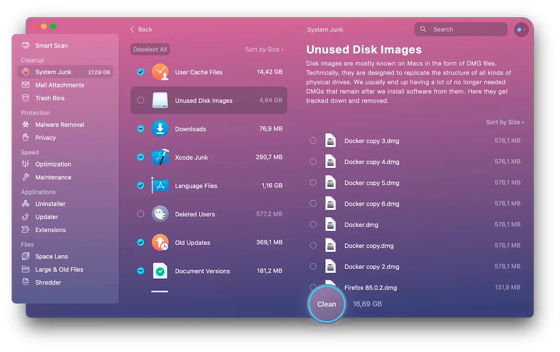Open the Uninstaller module
This screenshot has width=560, height=352.
pyautogui.click(x=50, y=204)
